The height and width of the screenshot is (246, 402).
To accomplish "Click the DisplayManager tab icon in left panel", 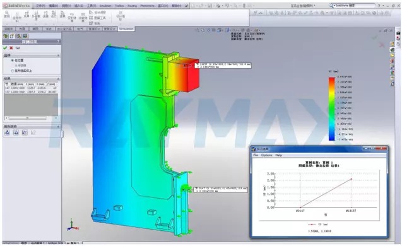I will [x=25, y=36].
